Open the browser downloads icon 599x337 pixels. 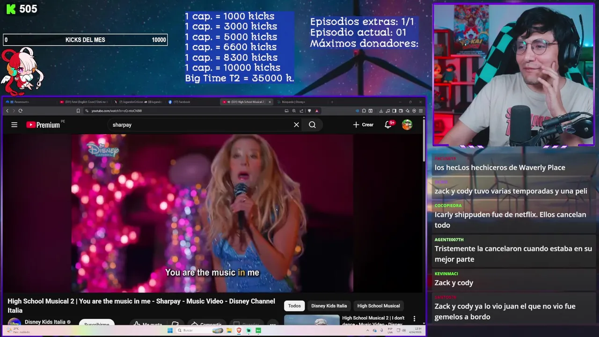pos(381,111)
